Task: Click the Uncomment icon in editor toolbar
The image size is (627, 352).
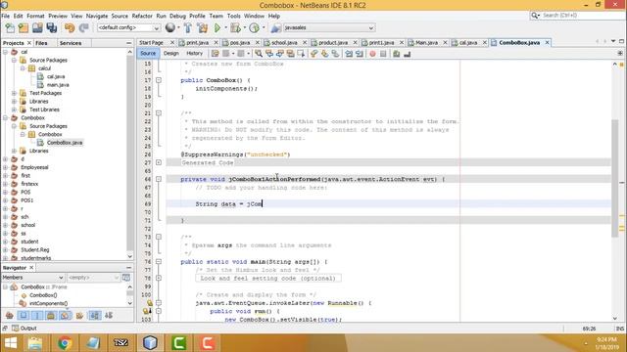Action: [408, 54]
